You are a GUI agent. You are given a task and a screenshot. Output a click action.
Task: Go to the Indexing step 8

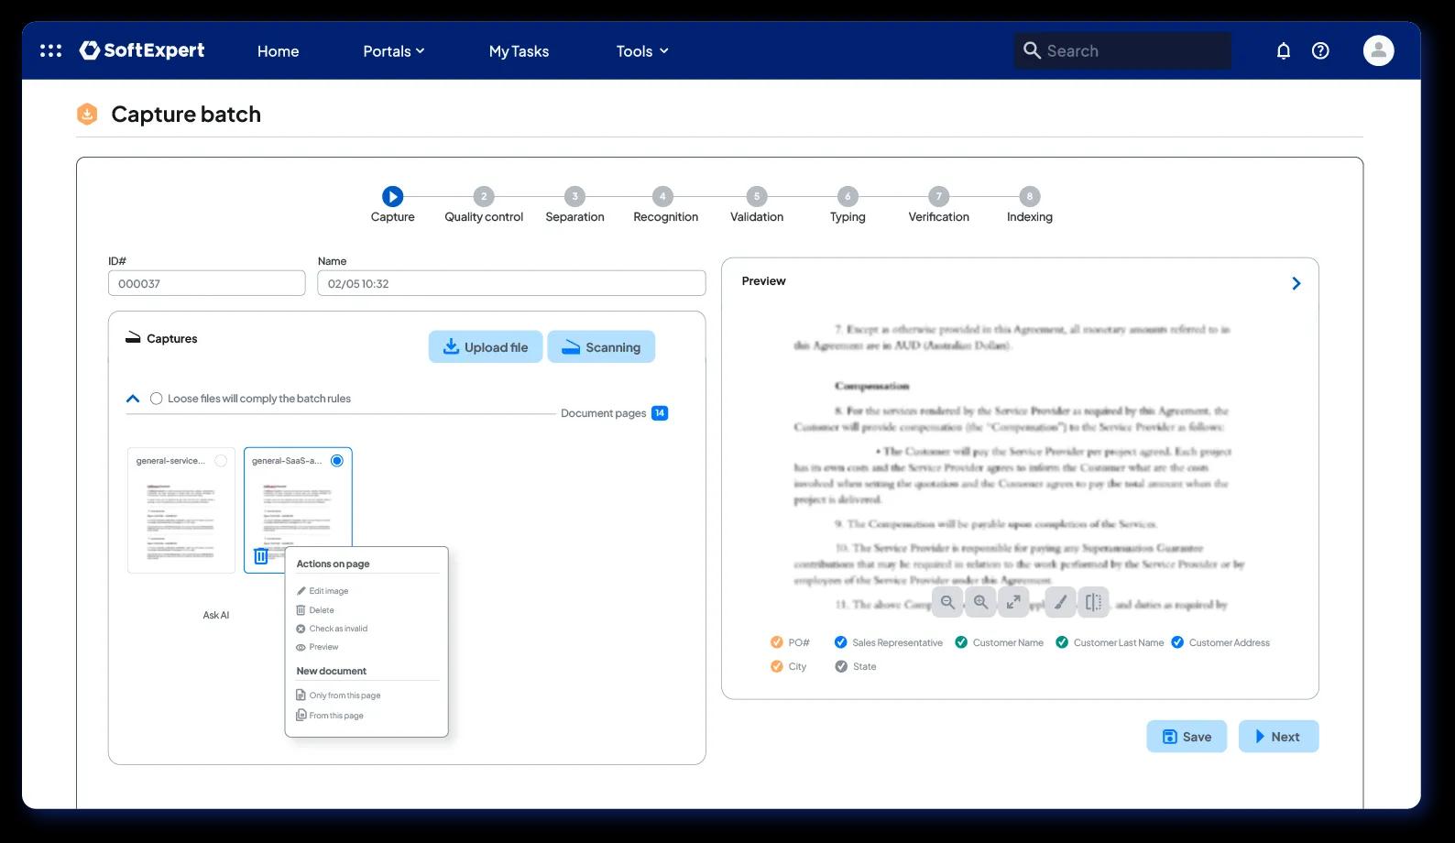[1029, 196]
